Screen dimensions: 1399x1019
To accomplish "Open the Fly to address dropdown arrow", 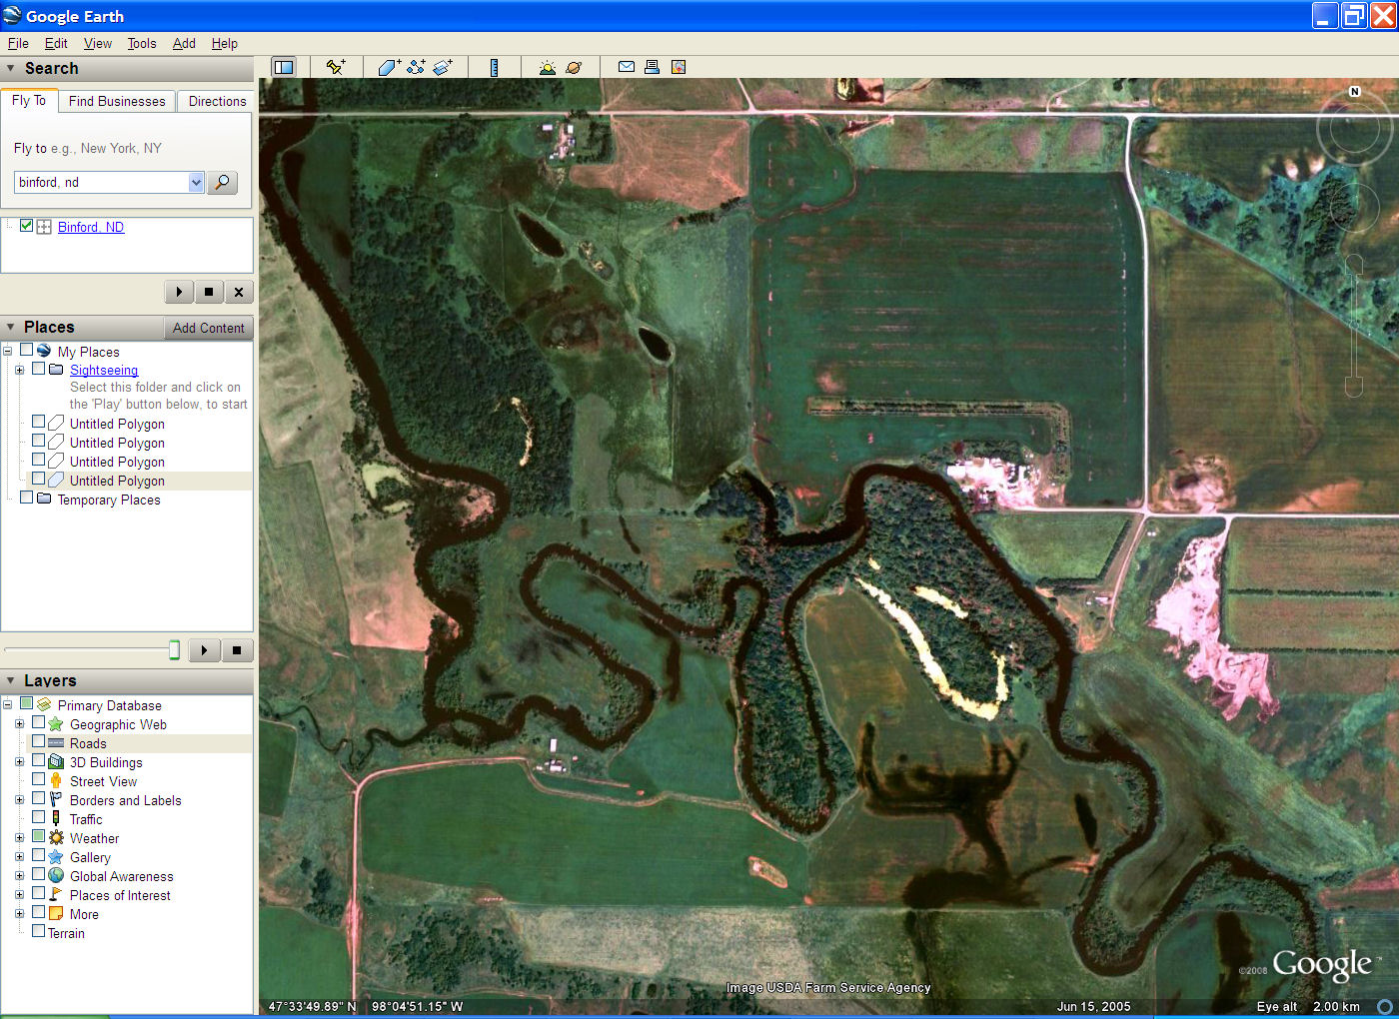I will coord(196,182).
